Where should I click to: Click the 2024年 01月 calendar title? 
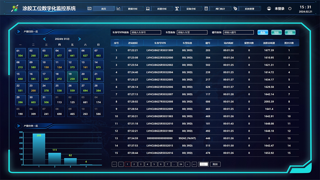[62, 39]
